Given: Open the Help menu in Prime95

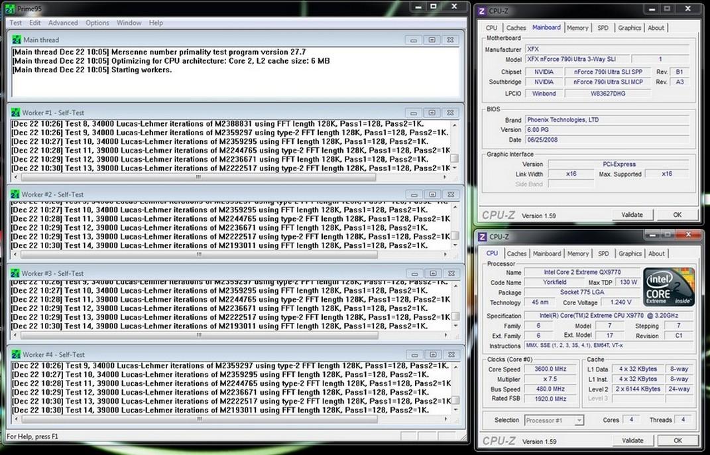Looking at the screenshot, I should point(156,23).
